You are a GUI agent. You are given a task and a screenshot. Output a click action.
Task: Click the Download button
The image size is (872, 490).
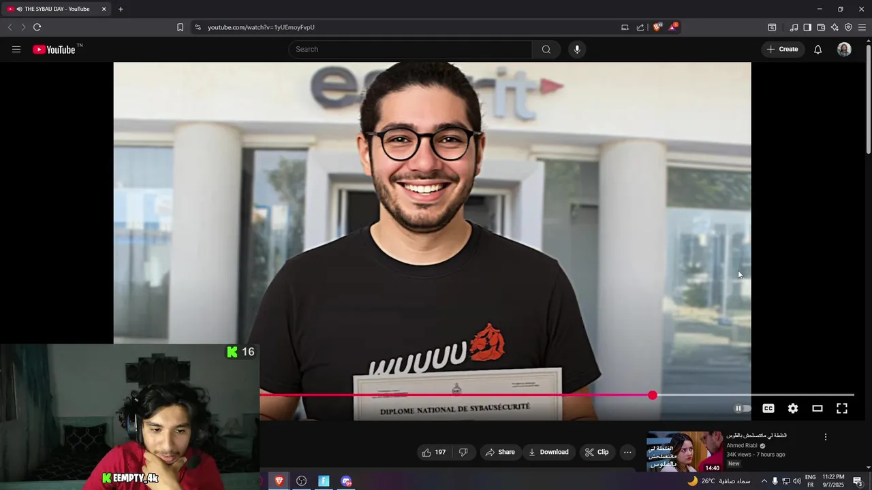coord(548,452)
